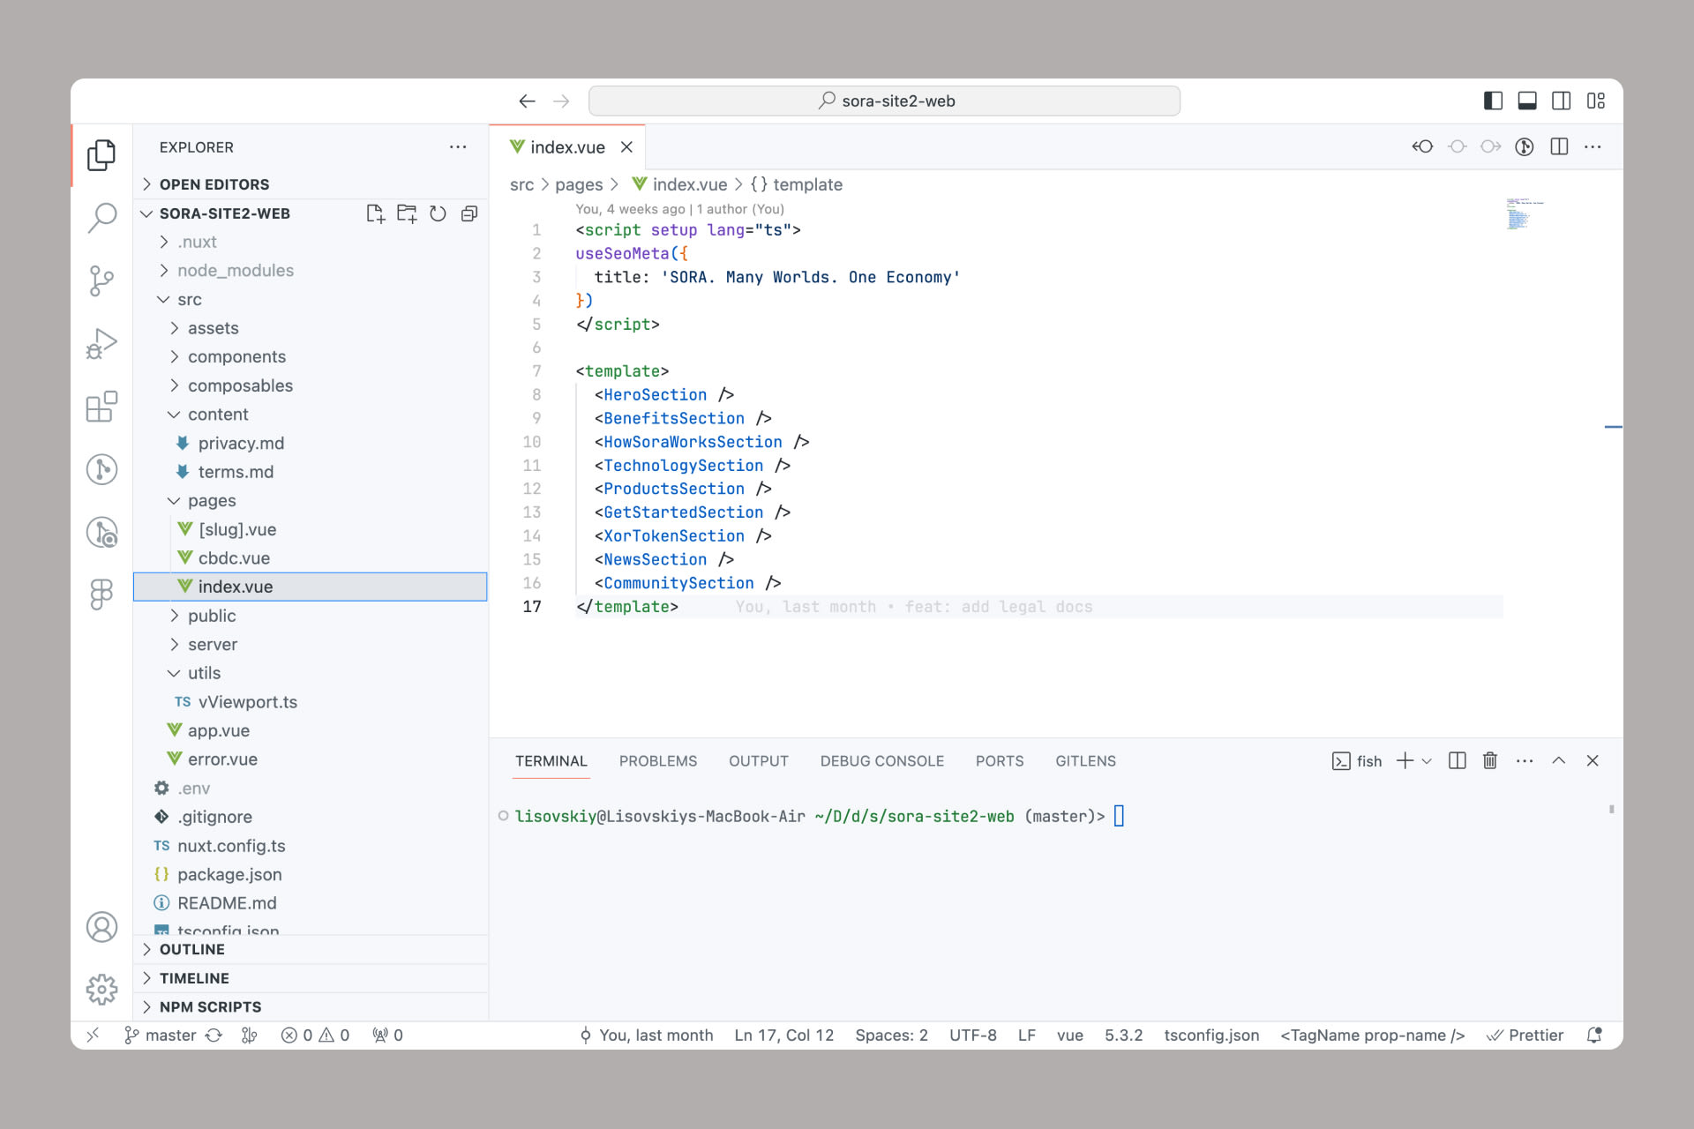Switch to the OUTPUT tab
Viewport: 1694px width, 1129px height.
[758, 760]
